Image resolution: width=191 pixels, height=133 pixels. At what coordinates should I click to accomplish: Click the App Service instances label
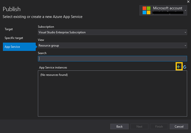point(53,67)
